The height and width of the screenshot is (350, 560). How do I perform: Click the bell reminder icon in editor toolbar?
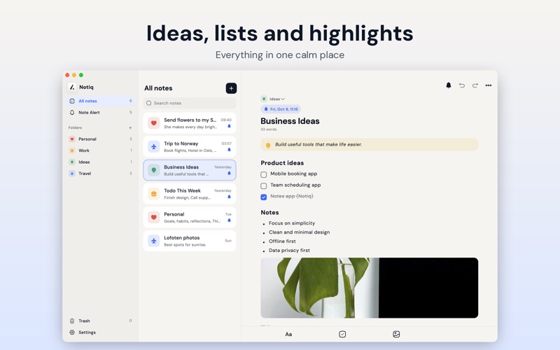(x=448, y=85)
